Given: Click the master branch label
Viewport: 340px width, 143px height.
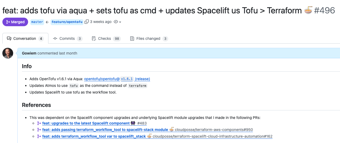Looking at the screenshot, I should 37,22.
